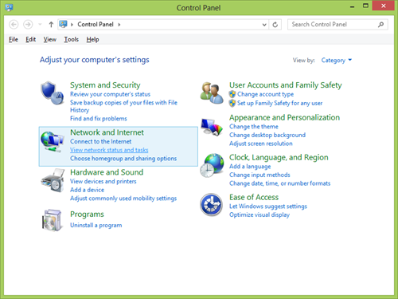
Task: Open the Network and Internet heading link
Action: 107,132
